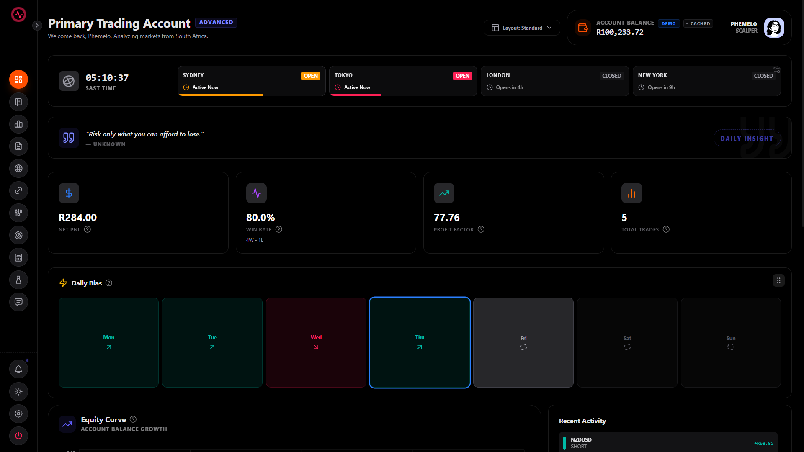
Task: Open the lab flask sidebar icon
Action: pos(18,280)
